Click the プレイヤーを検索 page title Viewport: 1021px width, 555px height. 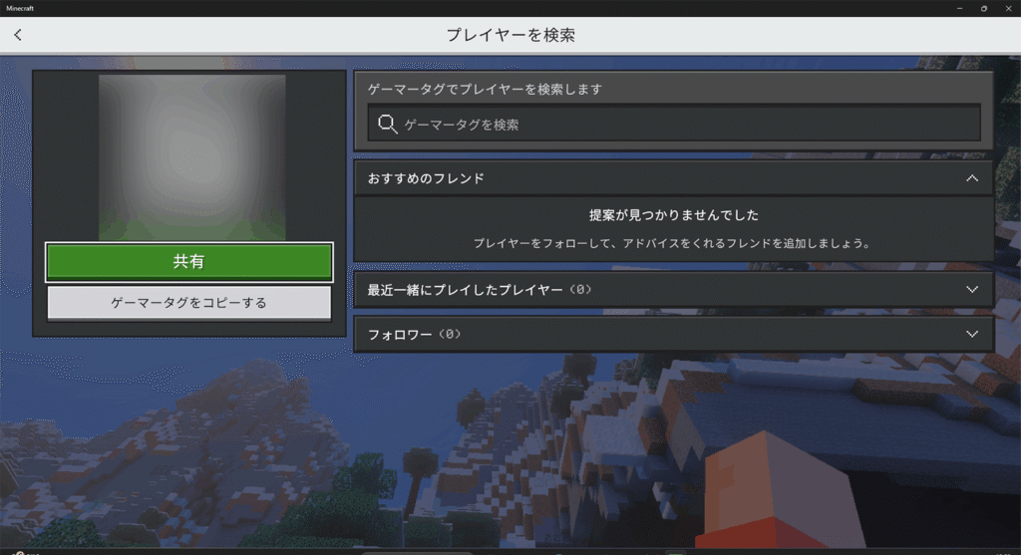coord(510,35)
